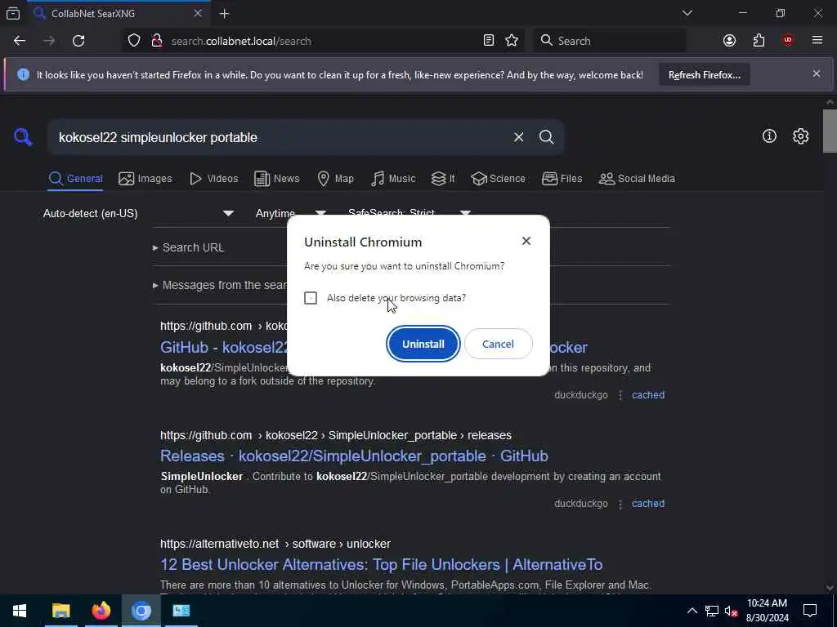This screenshot has height=627, width=837.
Task: Open the Windows Start menu
Action: 20,611
